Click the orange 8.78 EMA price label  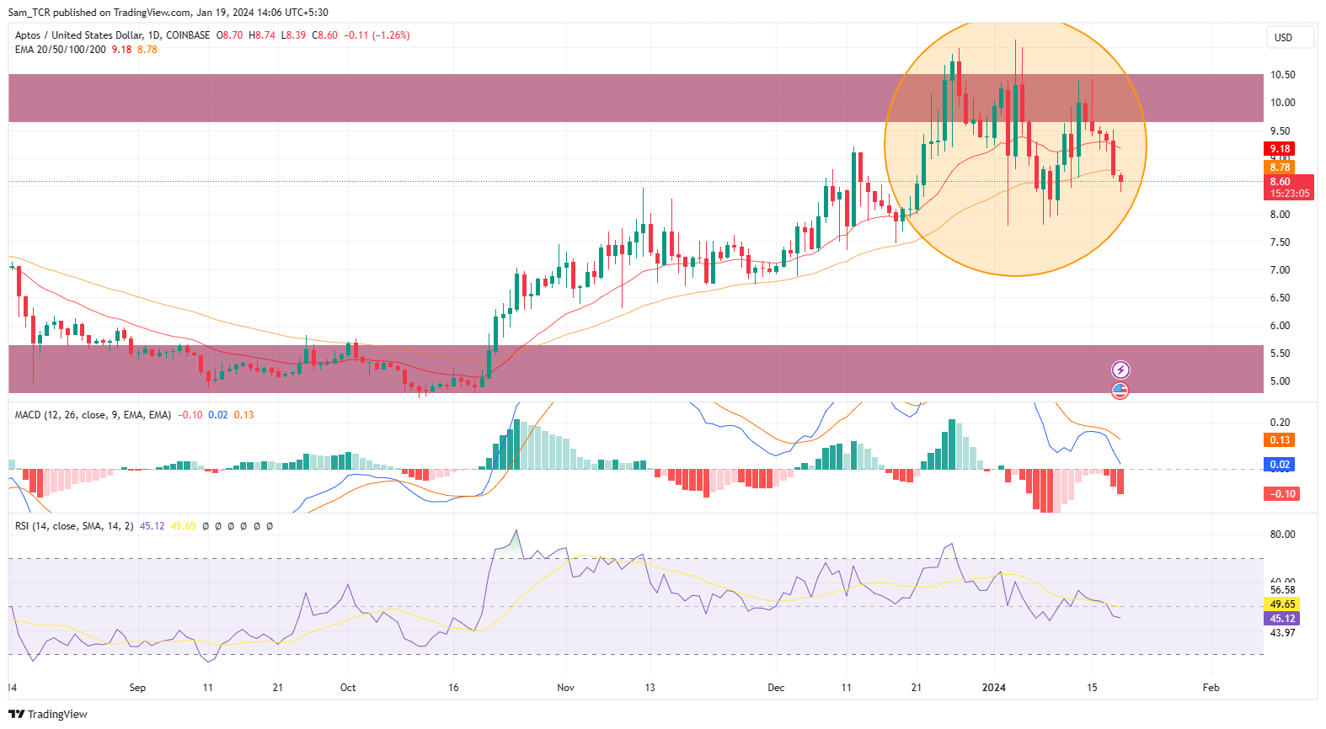tap(1281, 168)
